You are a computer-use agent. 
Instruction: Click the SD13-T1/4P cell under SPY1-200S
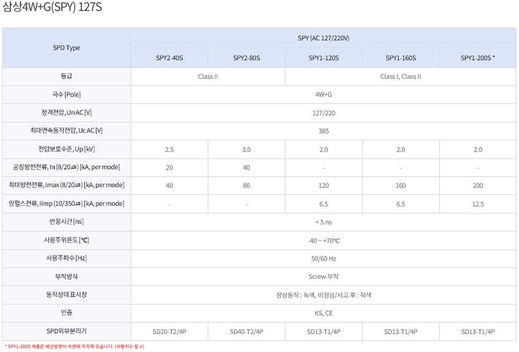[478, 331]
